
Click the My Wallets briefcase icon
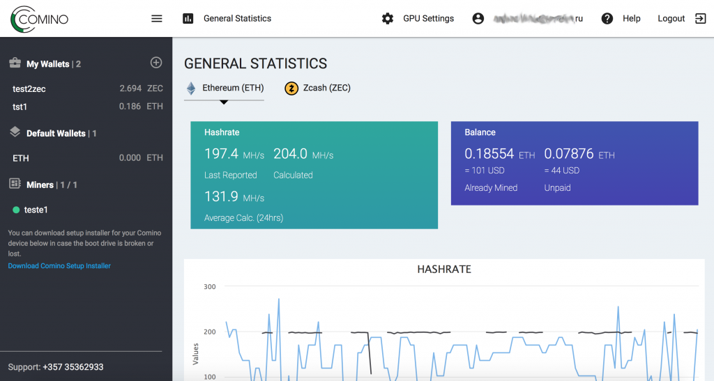(15, 63)
